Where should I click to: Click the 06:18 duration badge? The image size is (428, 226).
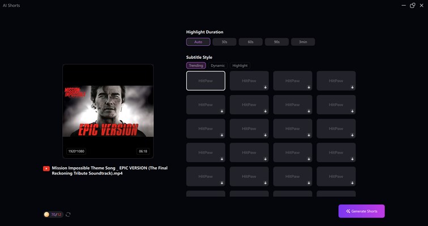click(x=143, y=151)
